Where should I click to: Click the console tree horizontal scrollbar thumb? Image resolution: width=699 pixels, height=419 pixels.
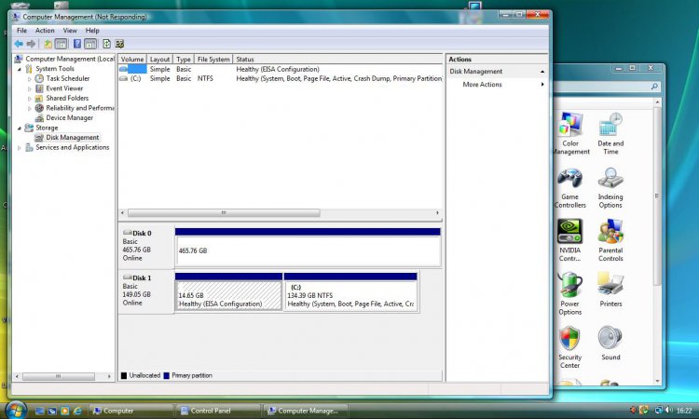[59, 377]
